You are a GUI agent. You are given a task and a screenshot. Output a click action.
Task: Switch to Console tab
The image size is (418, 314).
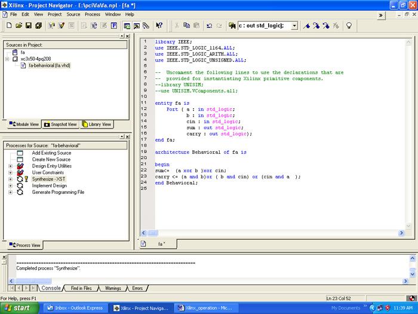tap(51, 288)
